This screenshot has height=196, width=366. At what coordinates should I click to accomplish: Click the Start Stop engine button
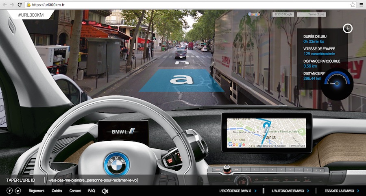coord(170,161)
